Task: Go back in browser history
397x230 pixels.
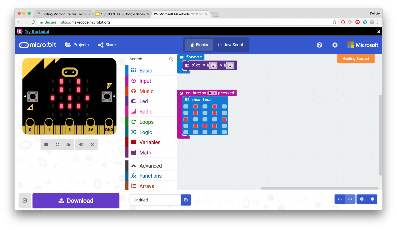Action: [x=19, y=22]
